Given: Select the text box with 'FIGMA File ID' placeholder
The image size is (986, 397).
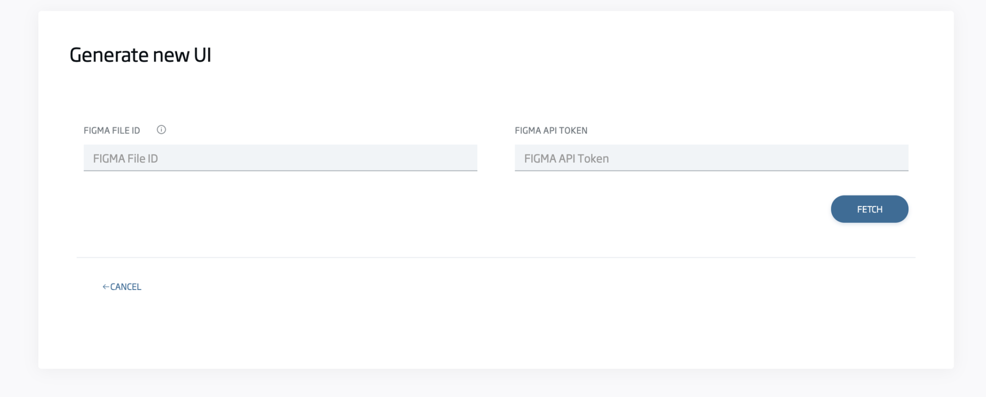Looking at the screenshot, I should coord(280,158).
